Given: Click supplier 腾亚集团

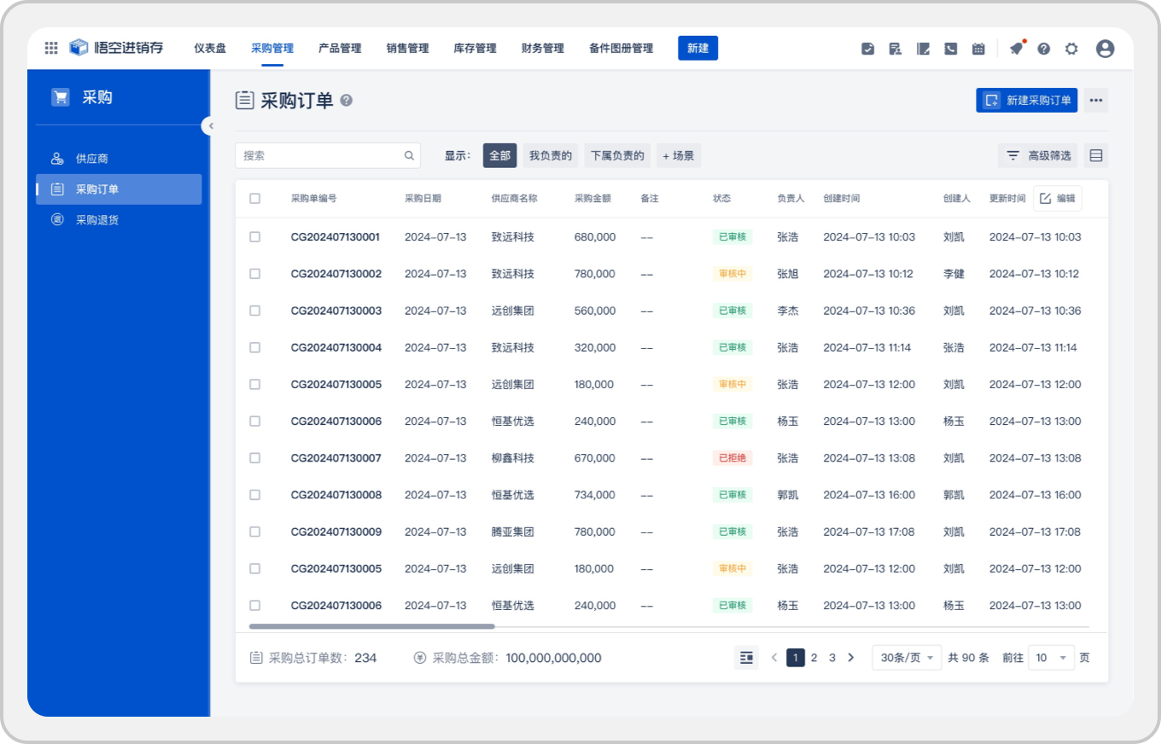Looking at the screenshot, I should pos(513,532).
